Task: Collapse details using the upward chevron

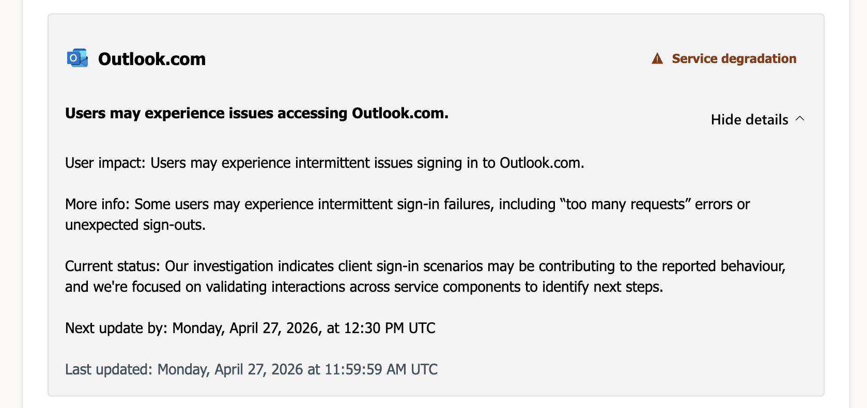Action: (800, 119)
